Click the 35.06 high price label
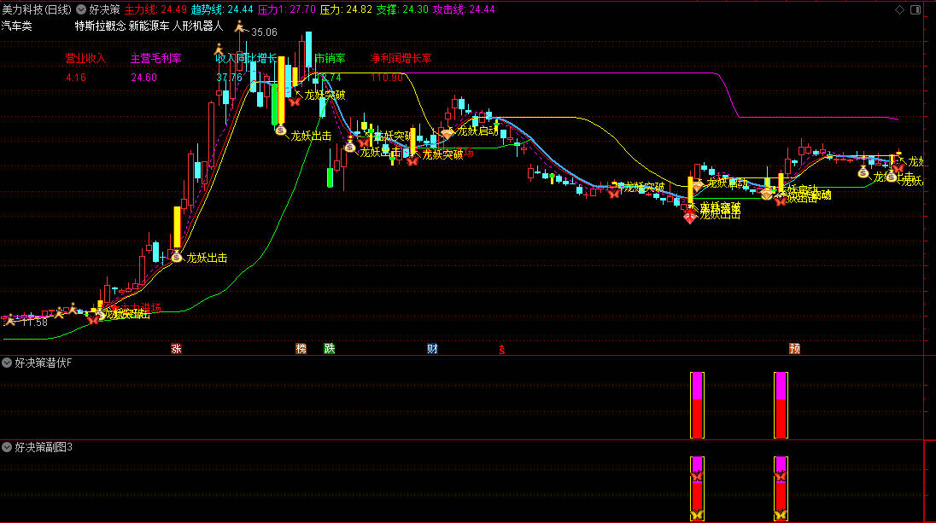This screenshot has height=523, width=936. 265,32
